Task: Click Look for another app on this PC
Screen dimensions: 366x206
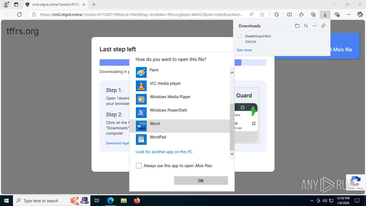Action: (x=164, y=152)
